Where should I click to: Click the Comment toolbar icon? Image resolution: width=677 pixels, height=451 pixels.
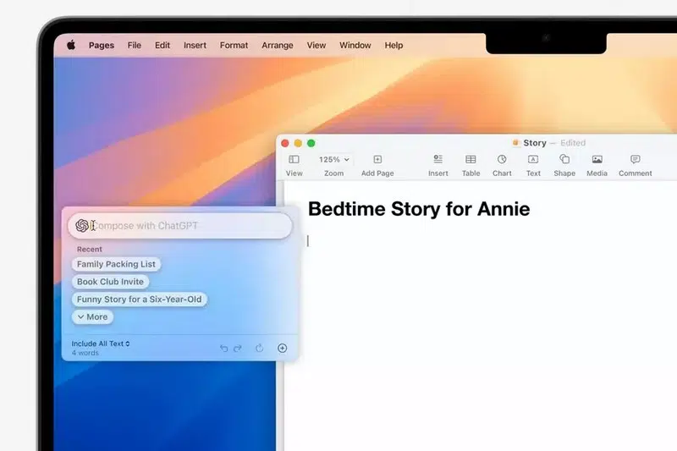[x=636, y=159]
